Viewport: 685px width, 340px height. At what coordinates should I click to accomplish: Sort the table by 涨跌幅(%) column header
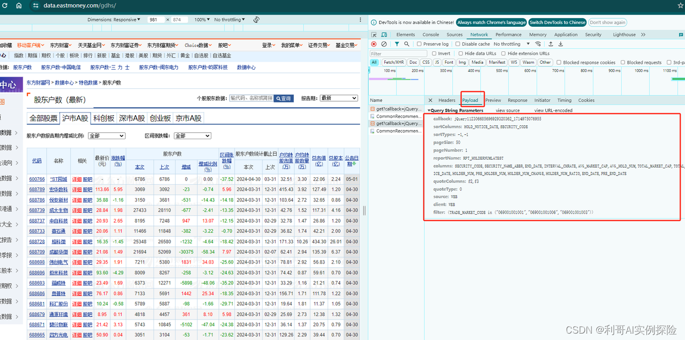pos(118,161)
